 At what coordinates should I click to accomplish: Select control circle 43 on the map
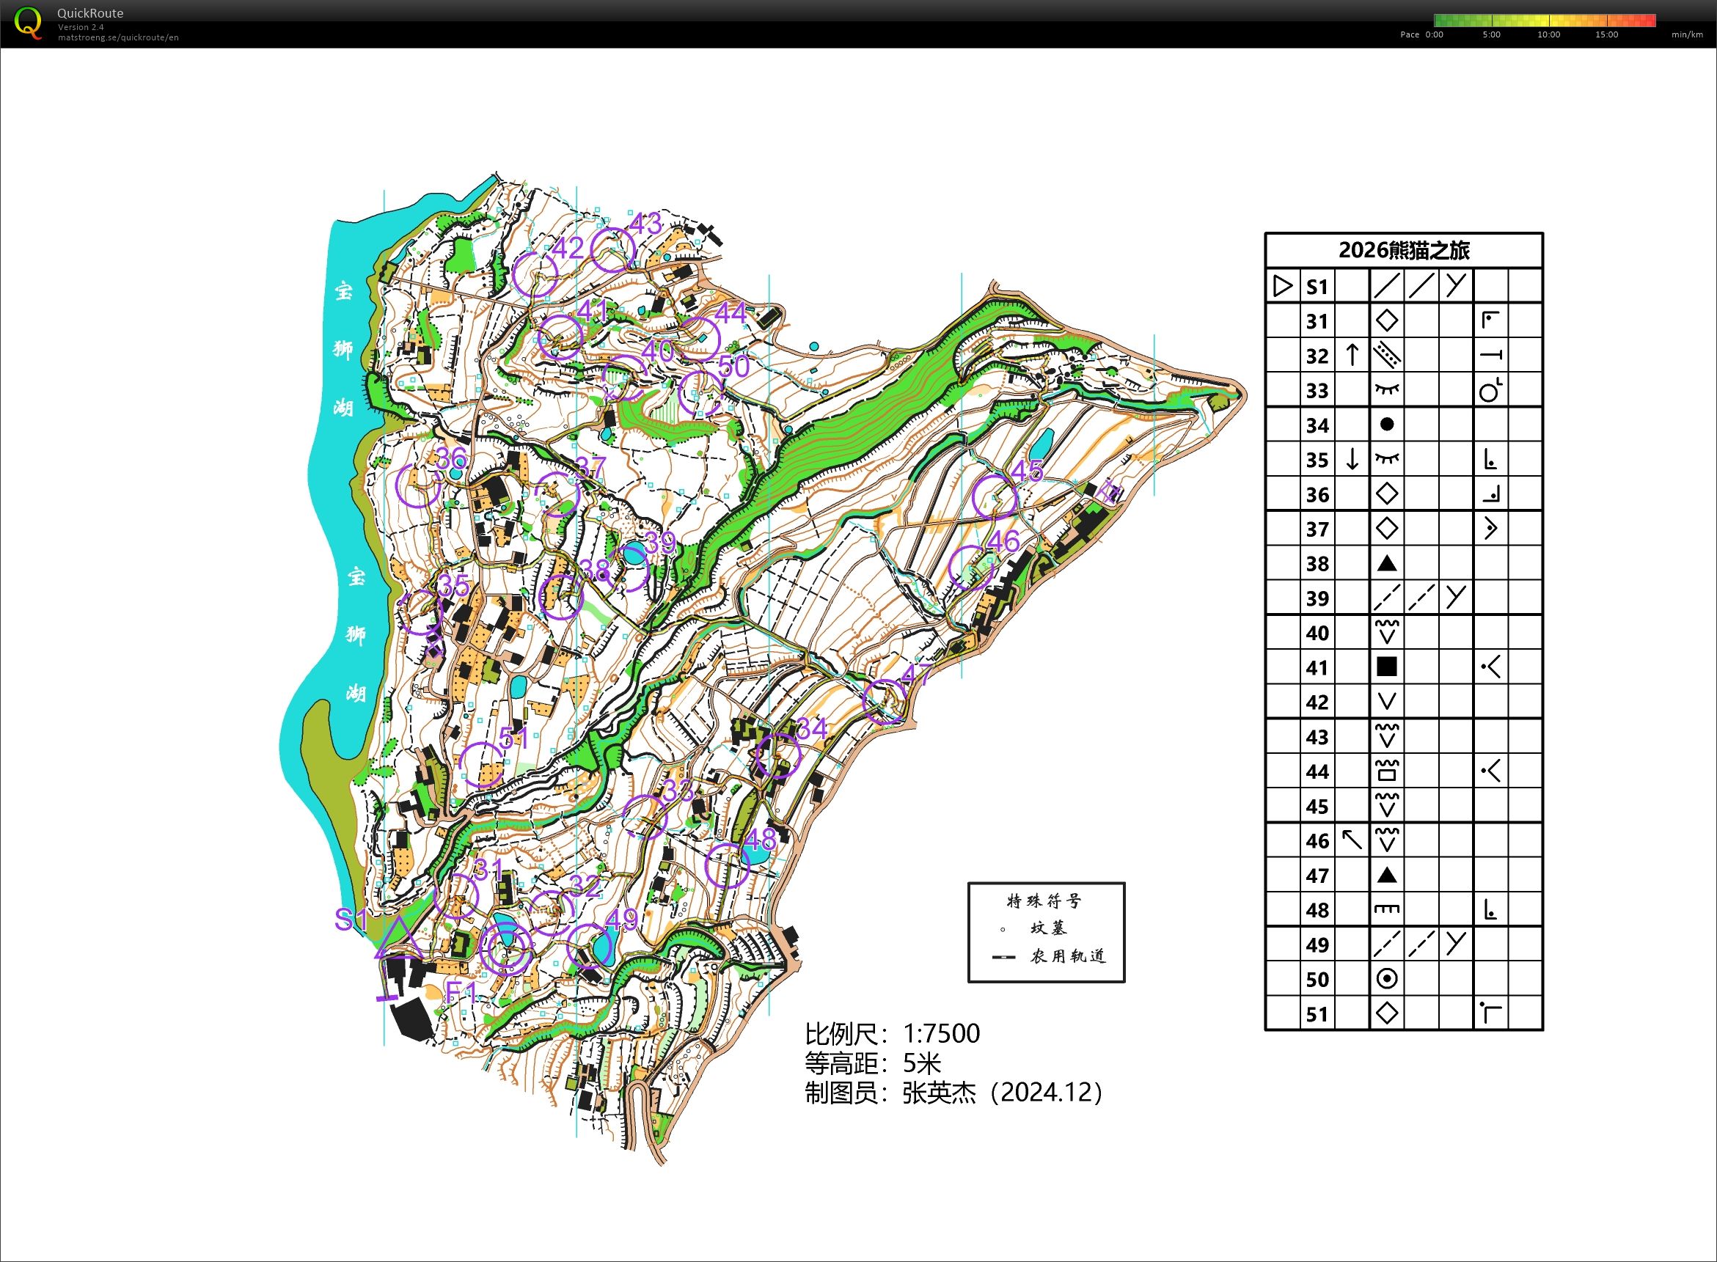click(613, 250)
